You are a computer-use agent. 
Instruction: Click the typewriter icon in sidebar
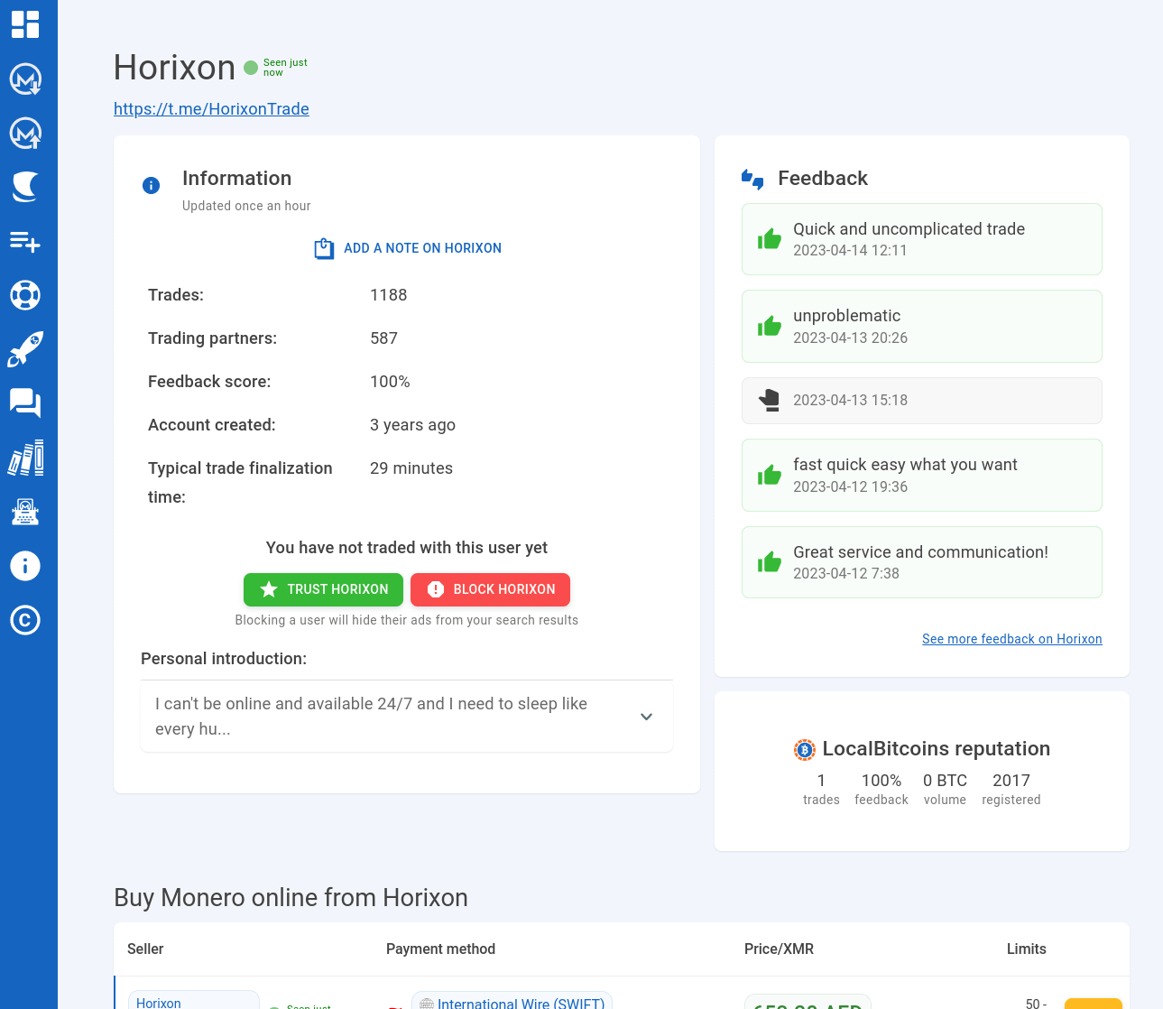point(25,513)
